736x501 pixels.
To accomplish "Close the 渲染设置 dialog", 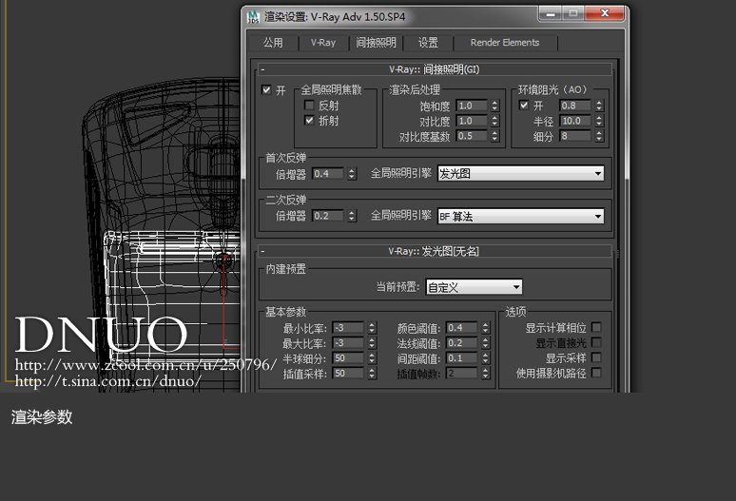I will click(x=605, y=13).
